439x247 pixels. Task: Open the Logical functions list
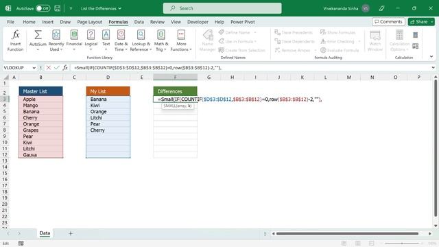(x=91, y=41)
